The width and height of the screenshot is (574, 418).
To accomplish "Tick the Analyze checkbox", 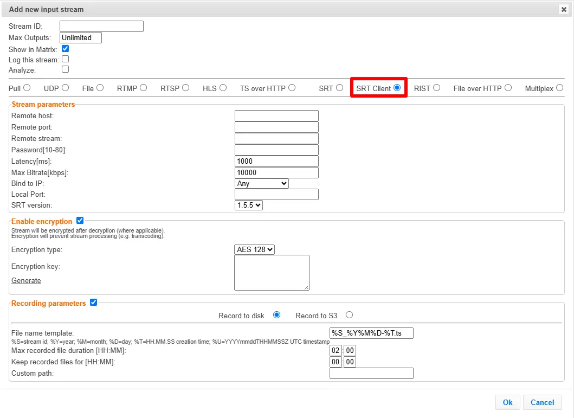I will tap(66, 69).
